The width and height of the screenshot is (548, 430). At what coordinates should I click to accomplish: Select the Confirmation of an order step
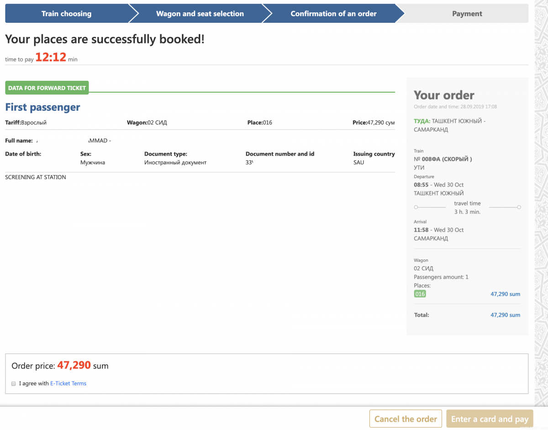[333, 14]
